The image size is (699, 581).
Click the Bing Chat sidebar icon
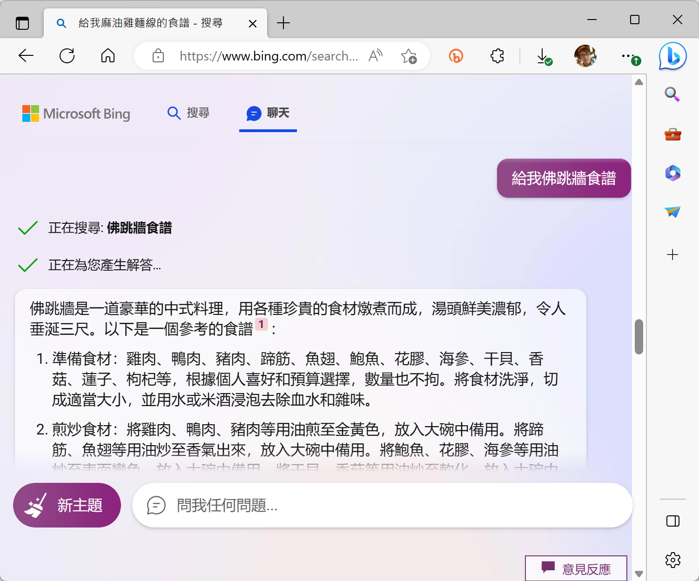pos(672,56)
